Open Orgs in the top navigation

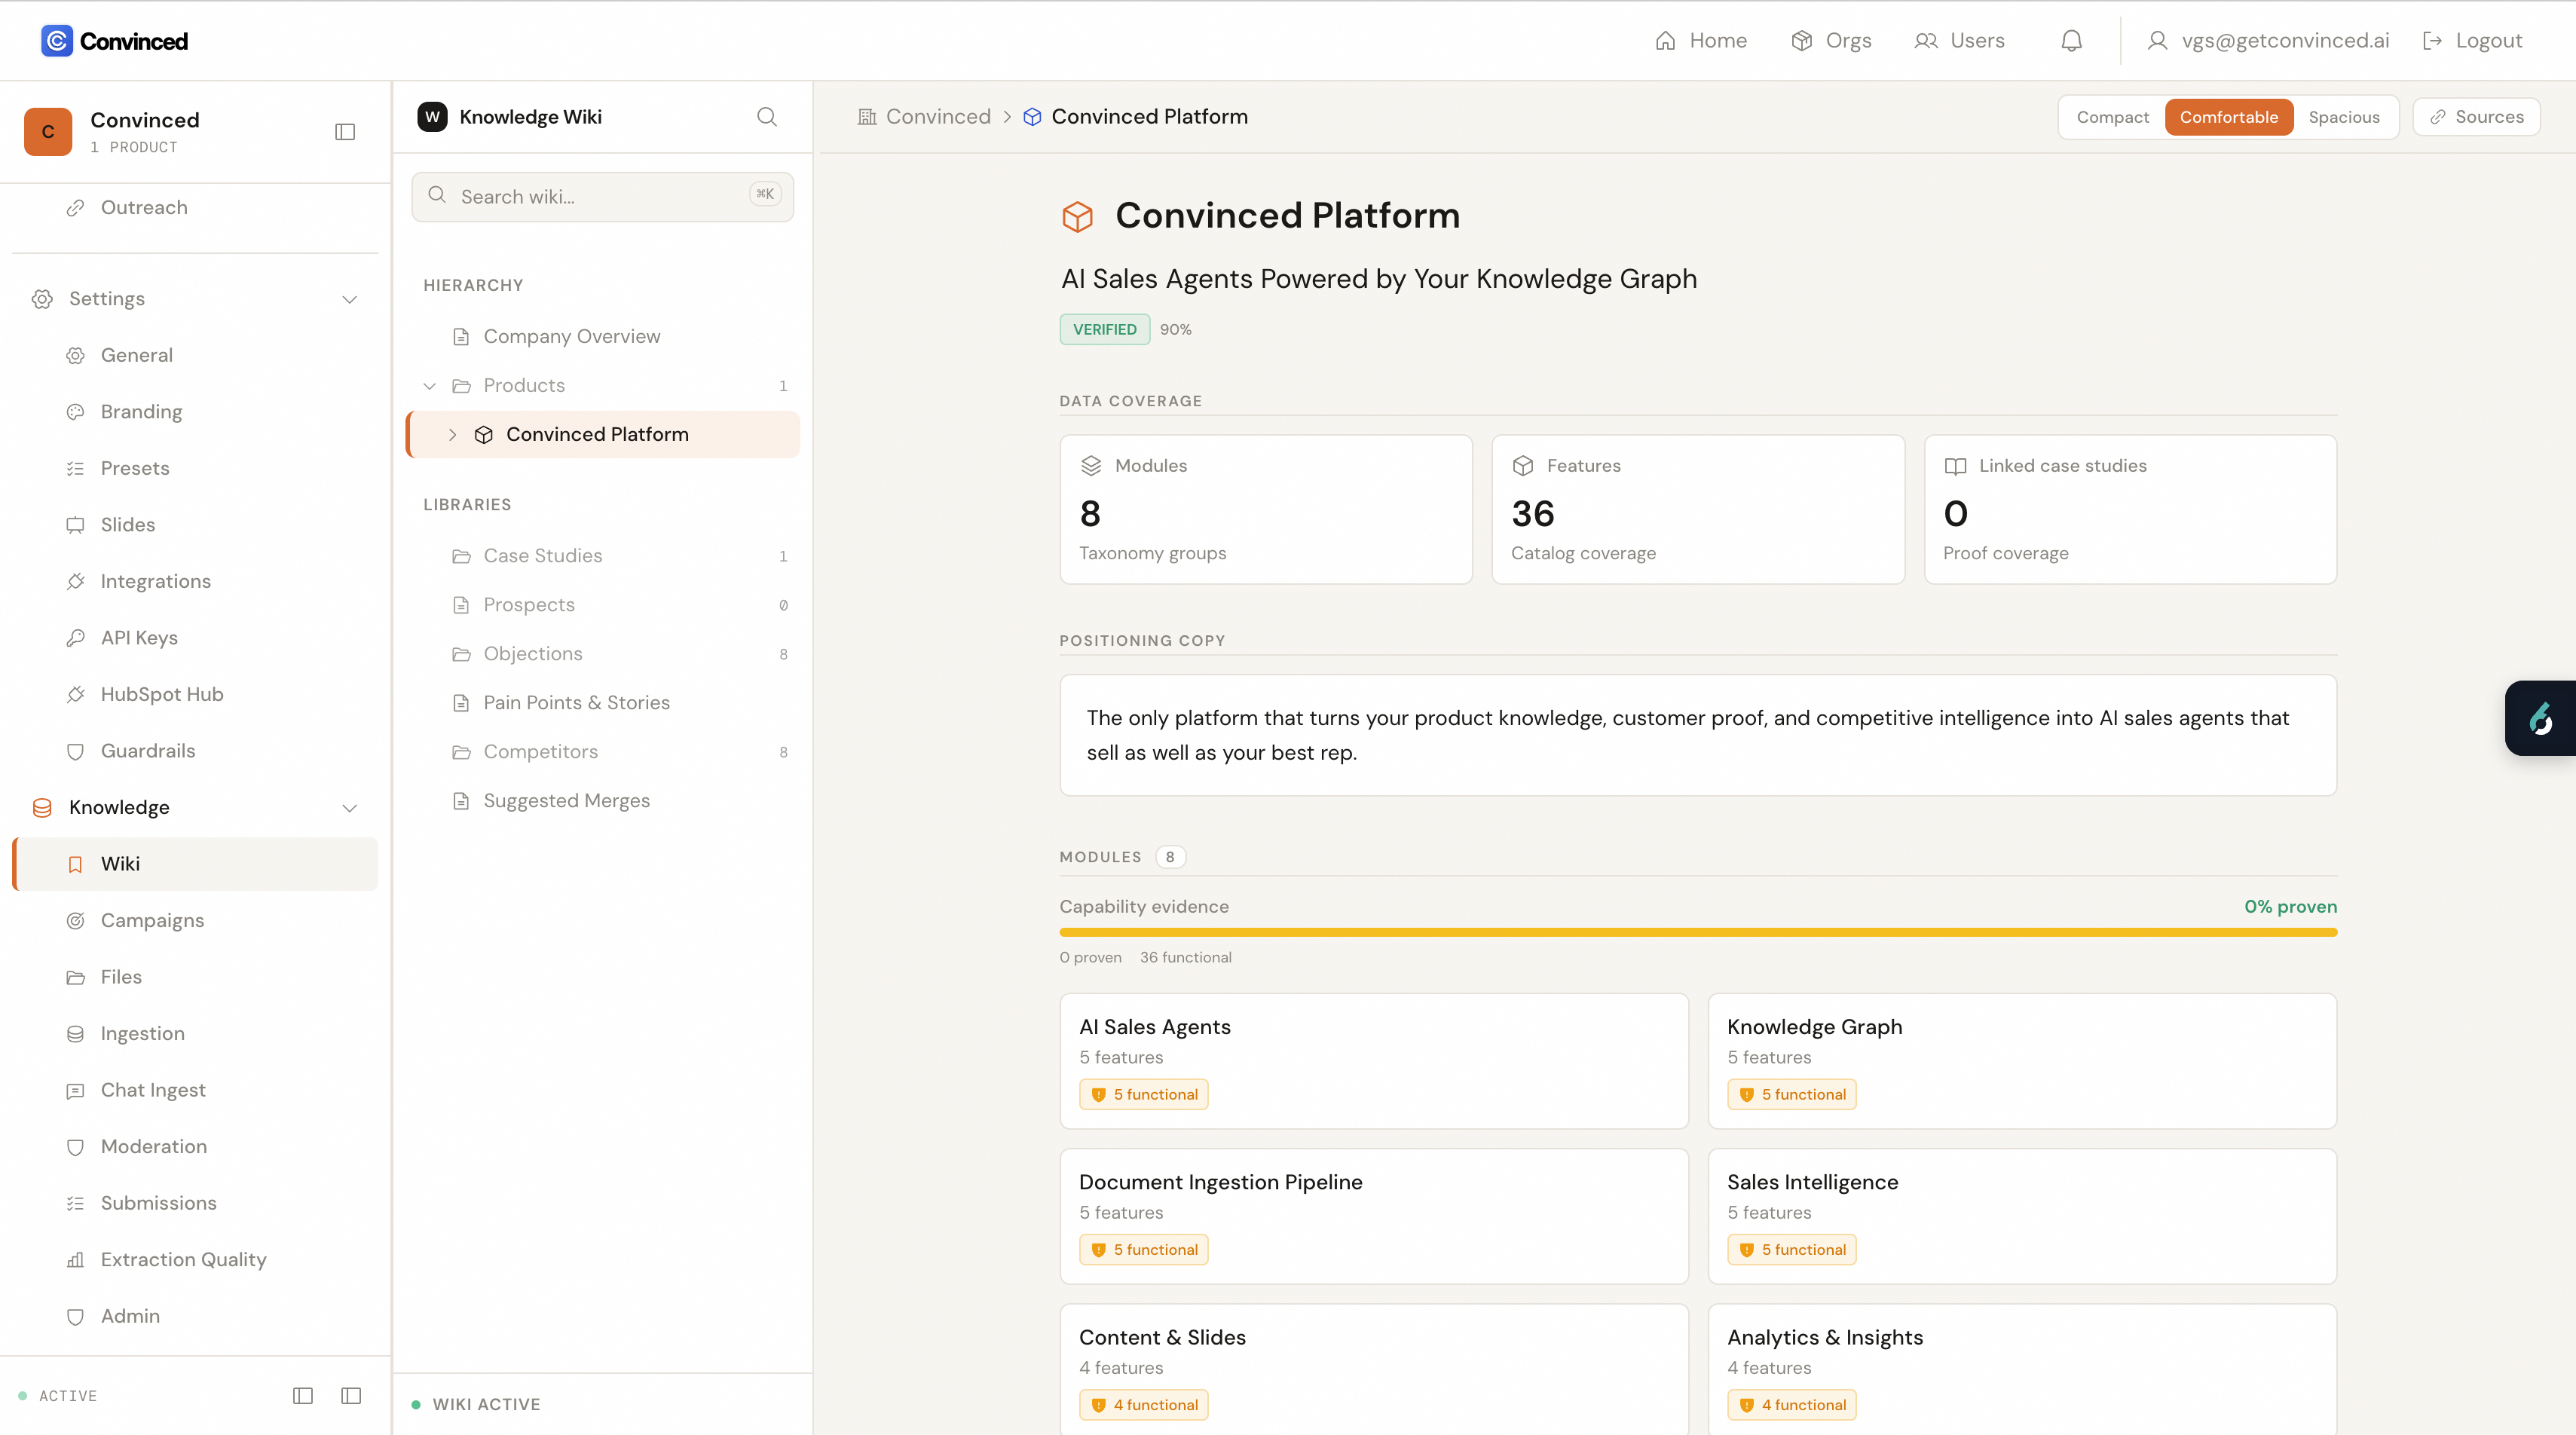point(1831,41)
